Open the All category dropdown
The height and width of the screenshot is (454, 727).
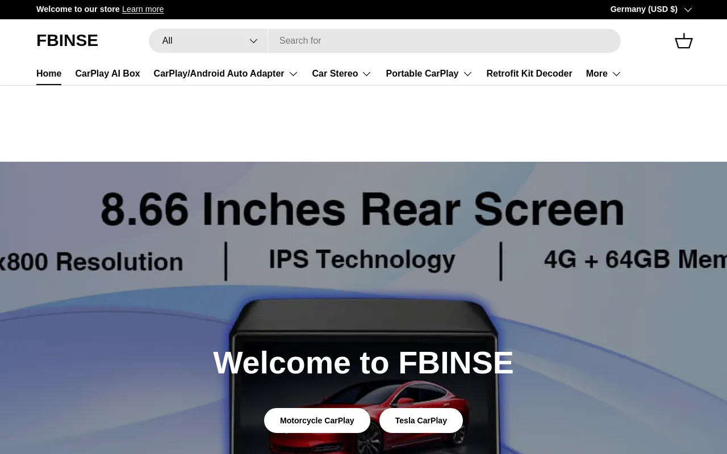click(x=208, y=41)
